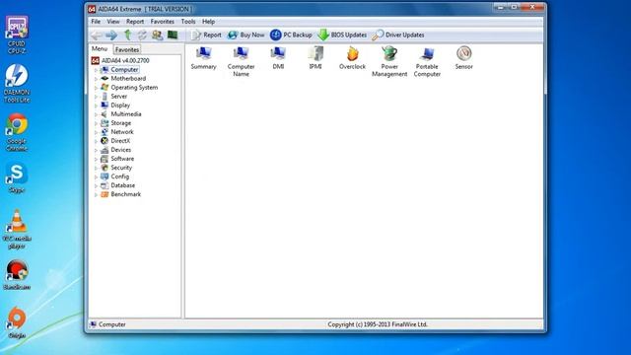Click Buy Now in the toolbar

[245, 35]
